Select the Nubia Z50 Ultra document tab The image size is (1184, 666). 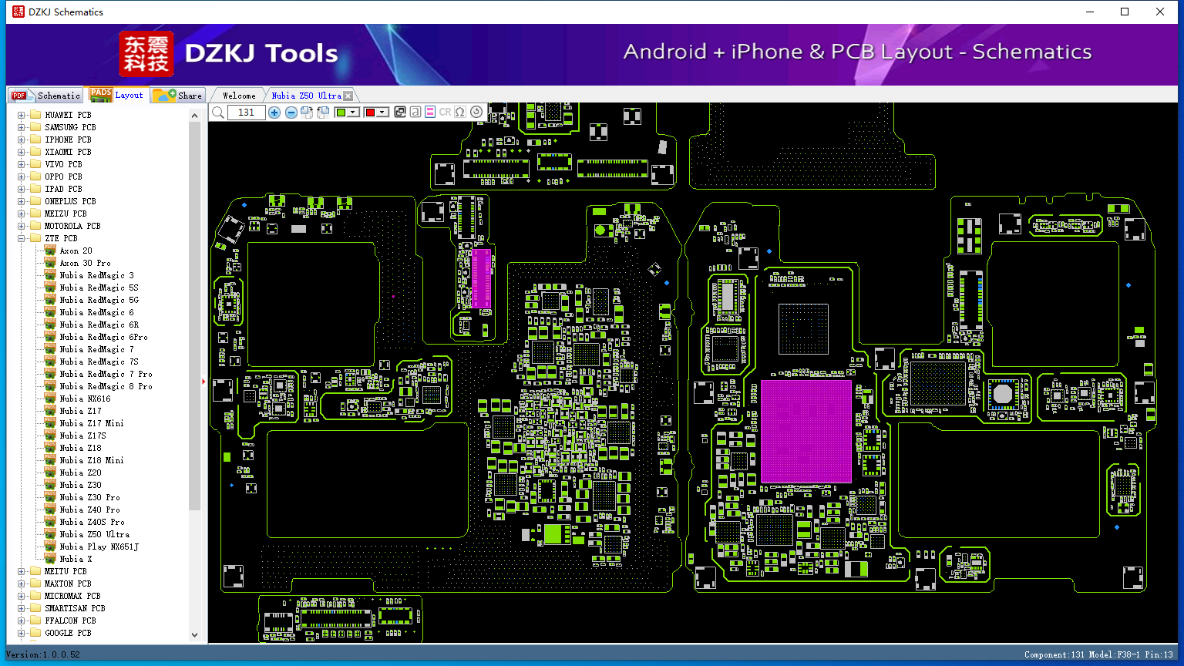point(306,96)
